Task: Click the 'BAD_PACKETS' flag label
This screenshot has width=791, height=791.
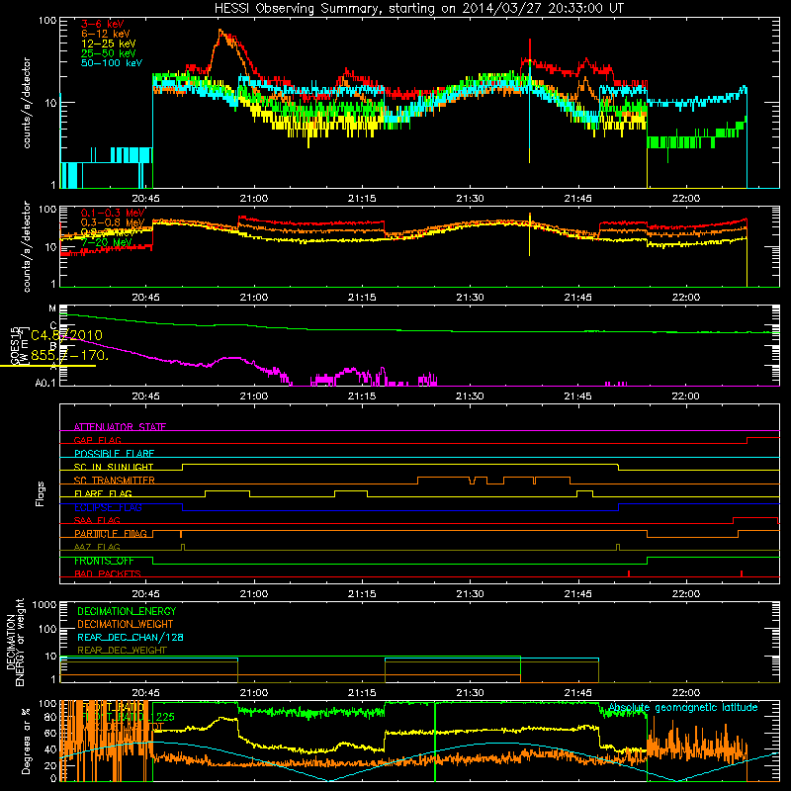Action: [x=108, y=574]
